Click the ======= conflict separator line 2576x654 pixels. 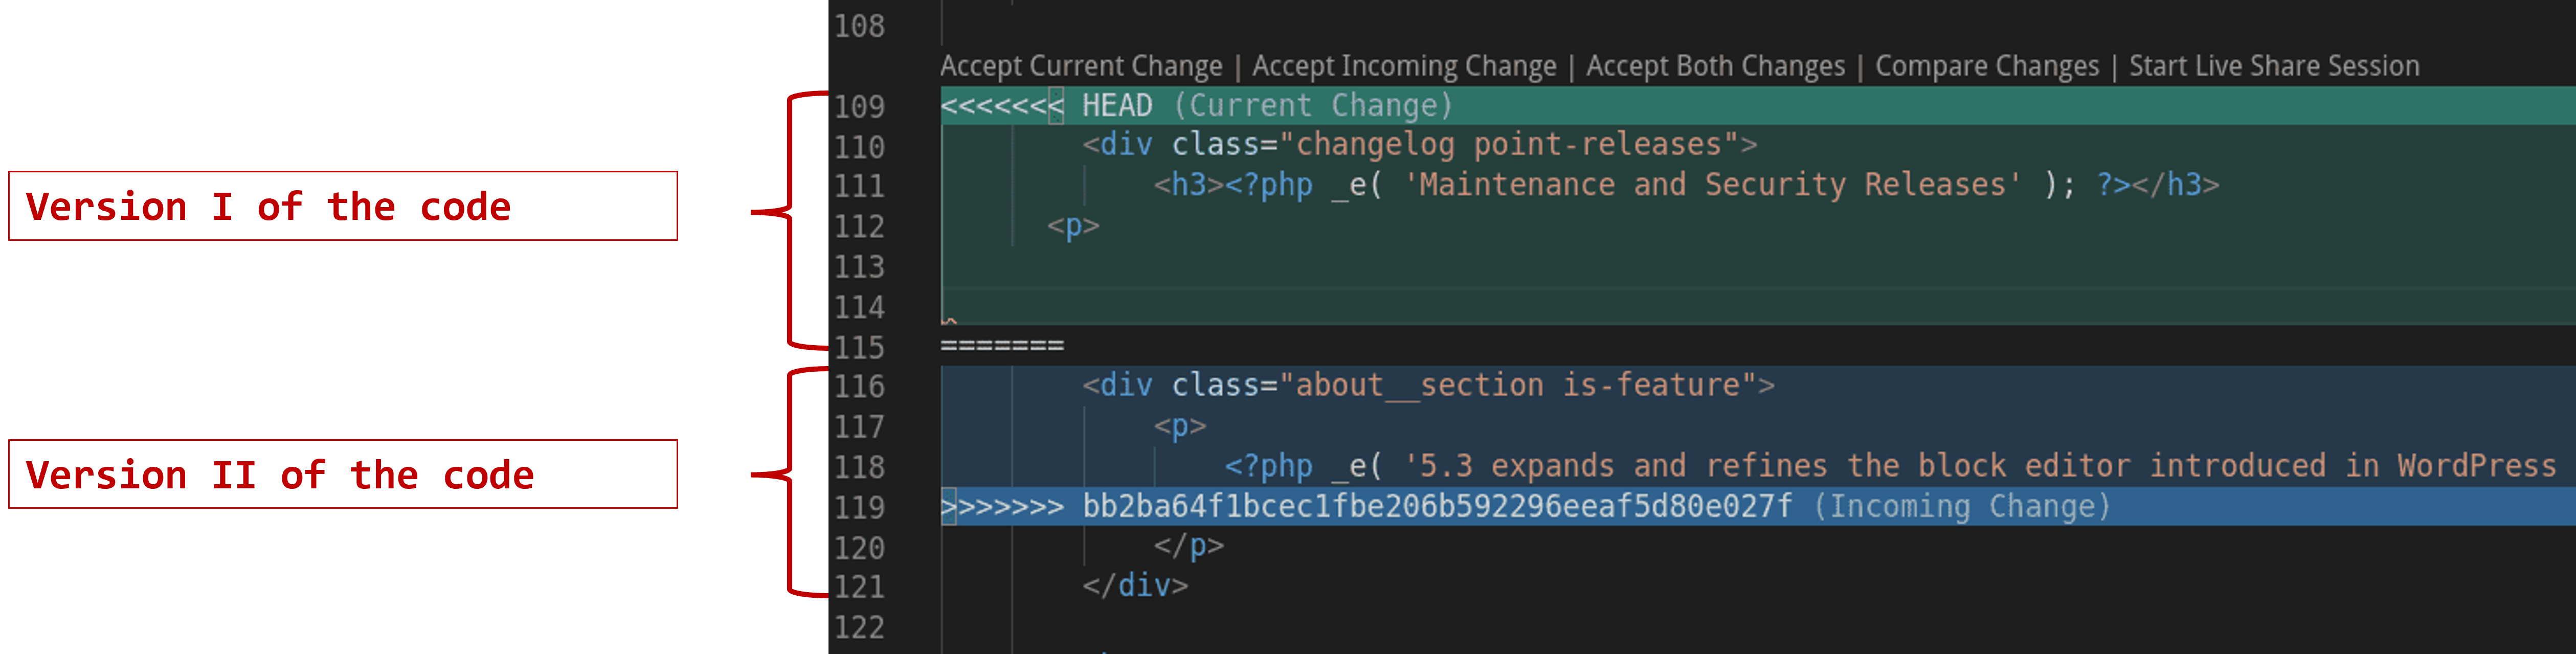click(x=1002, y=346)
